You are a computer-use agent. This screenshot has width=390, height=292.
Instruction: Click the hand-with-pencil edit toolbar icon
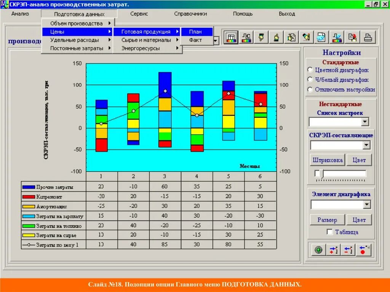point(306,38)
